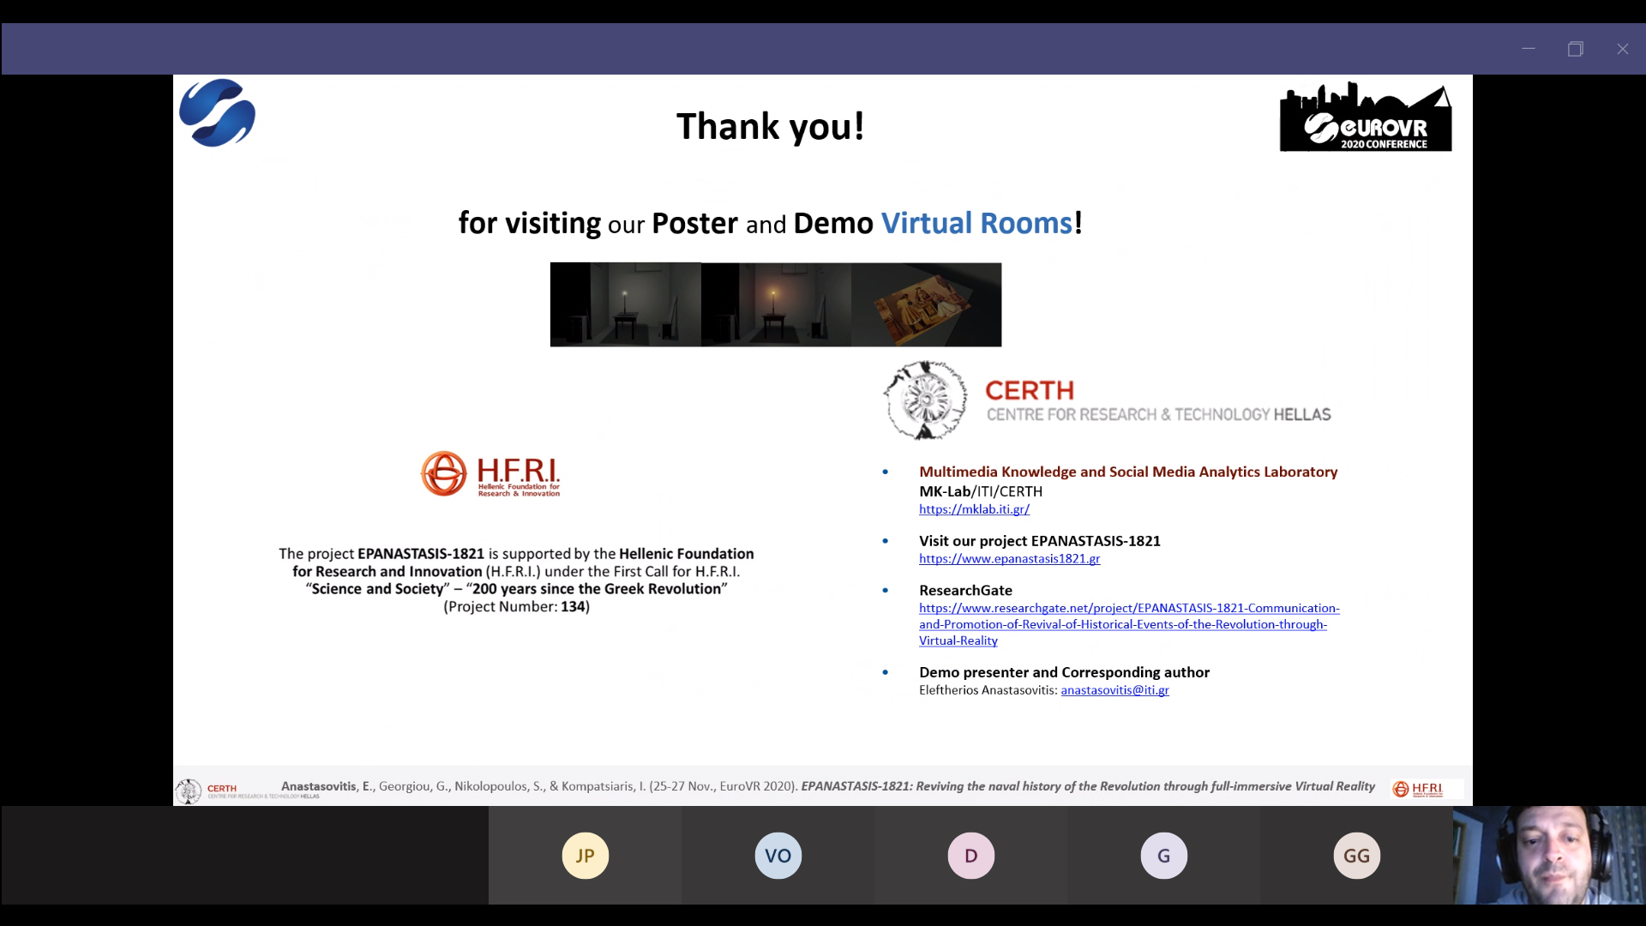Image resolution: width=1646 pixels, height=926 pixels.
Task: Click the blue swirl logo on slide
Action: 217,113
